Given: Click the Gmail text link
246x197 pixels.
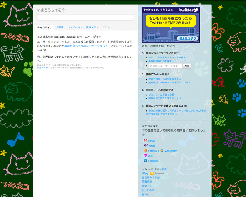Looking at the screenshot, I should tap(151, 141).
